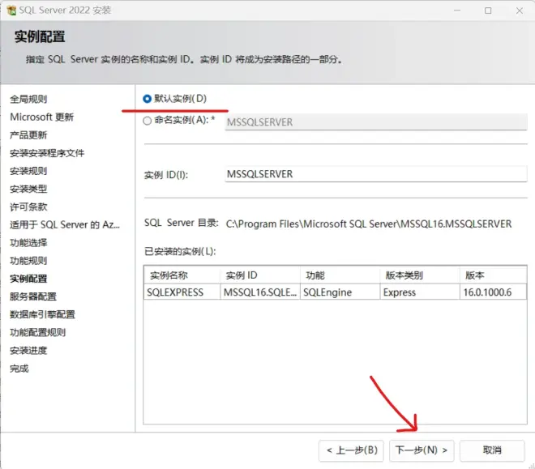535x469 pixels.
Task: Select the 功能配置规则 step
Action: tap(37, 332)
